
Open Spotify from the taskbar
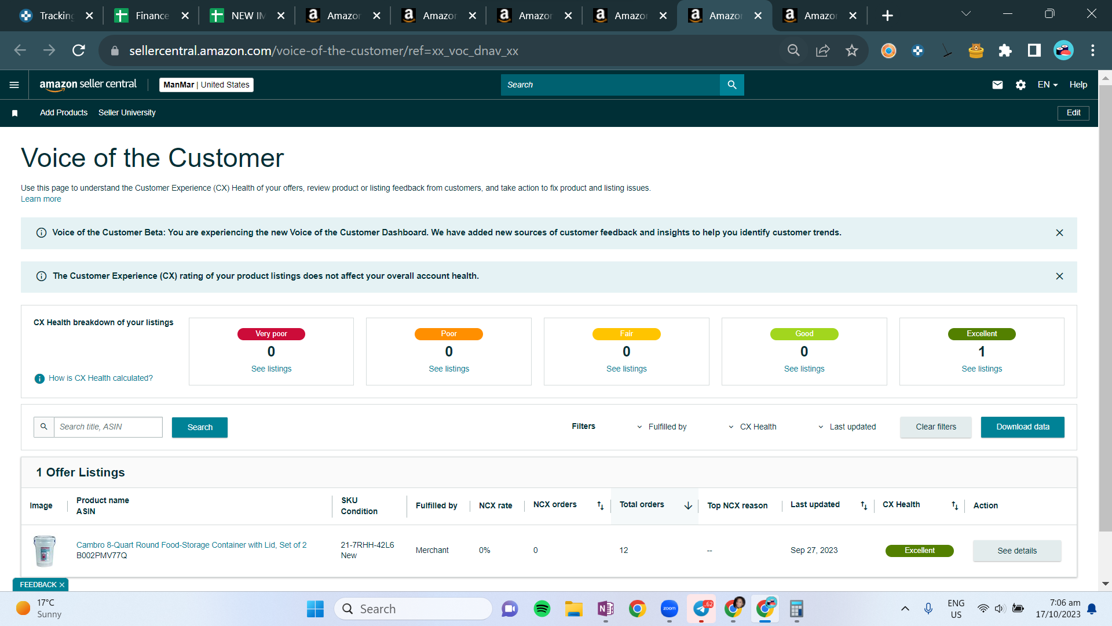tap(542, 609)
